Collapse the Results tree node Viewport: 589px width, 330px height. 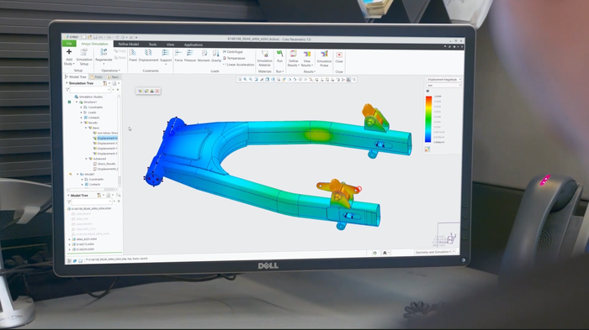tap(81, 123)
